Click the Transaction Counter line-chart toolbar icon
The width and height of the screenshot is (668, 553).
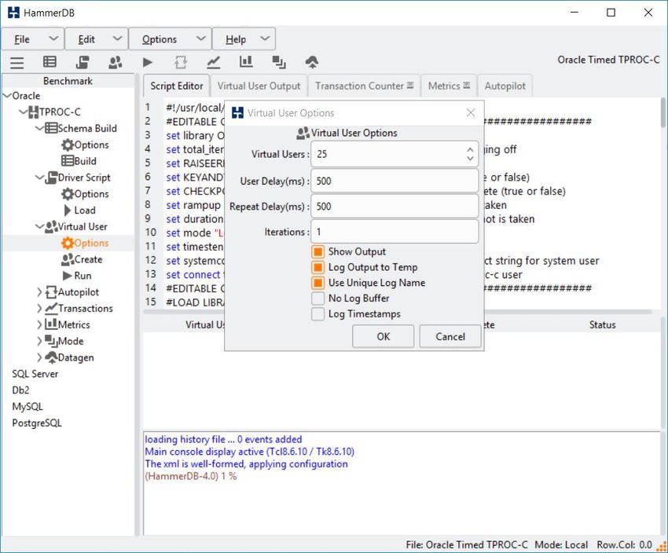pyautogui.click(x=214, y=62)
